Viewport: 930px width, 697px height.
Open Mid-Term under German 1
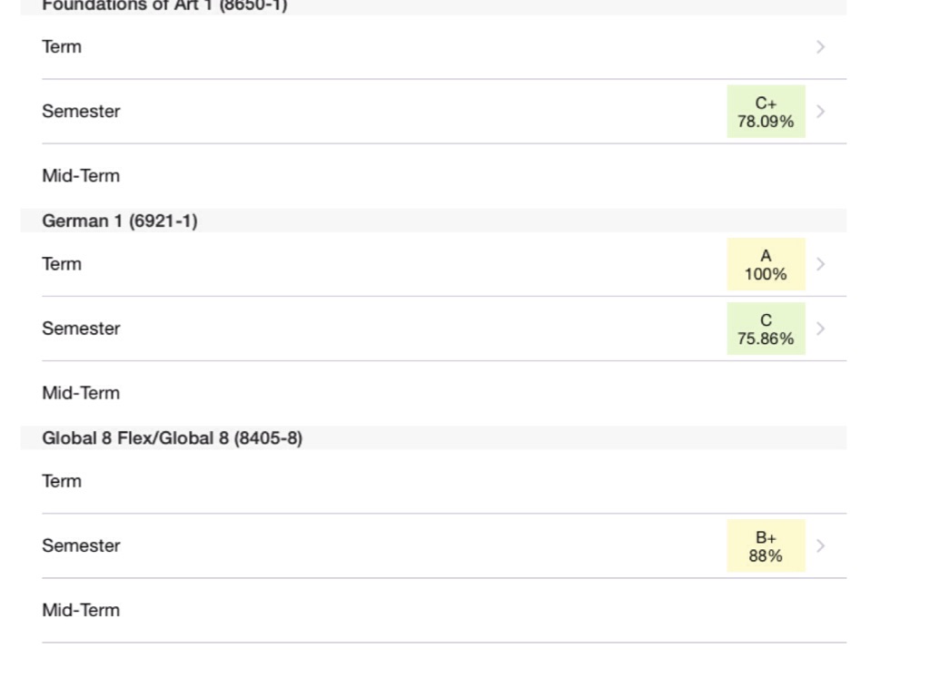click(x=81, y=393)
